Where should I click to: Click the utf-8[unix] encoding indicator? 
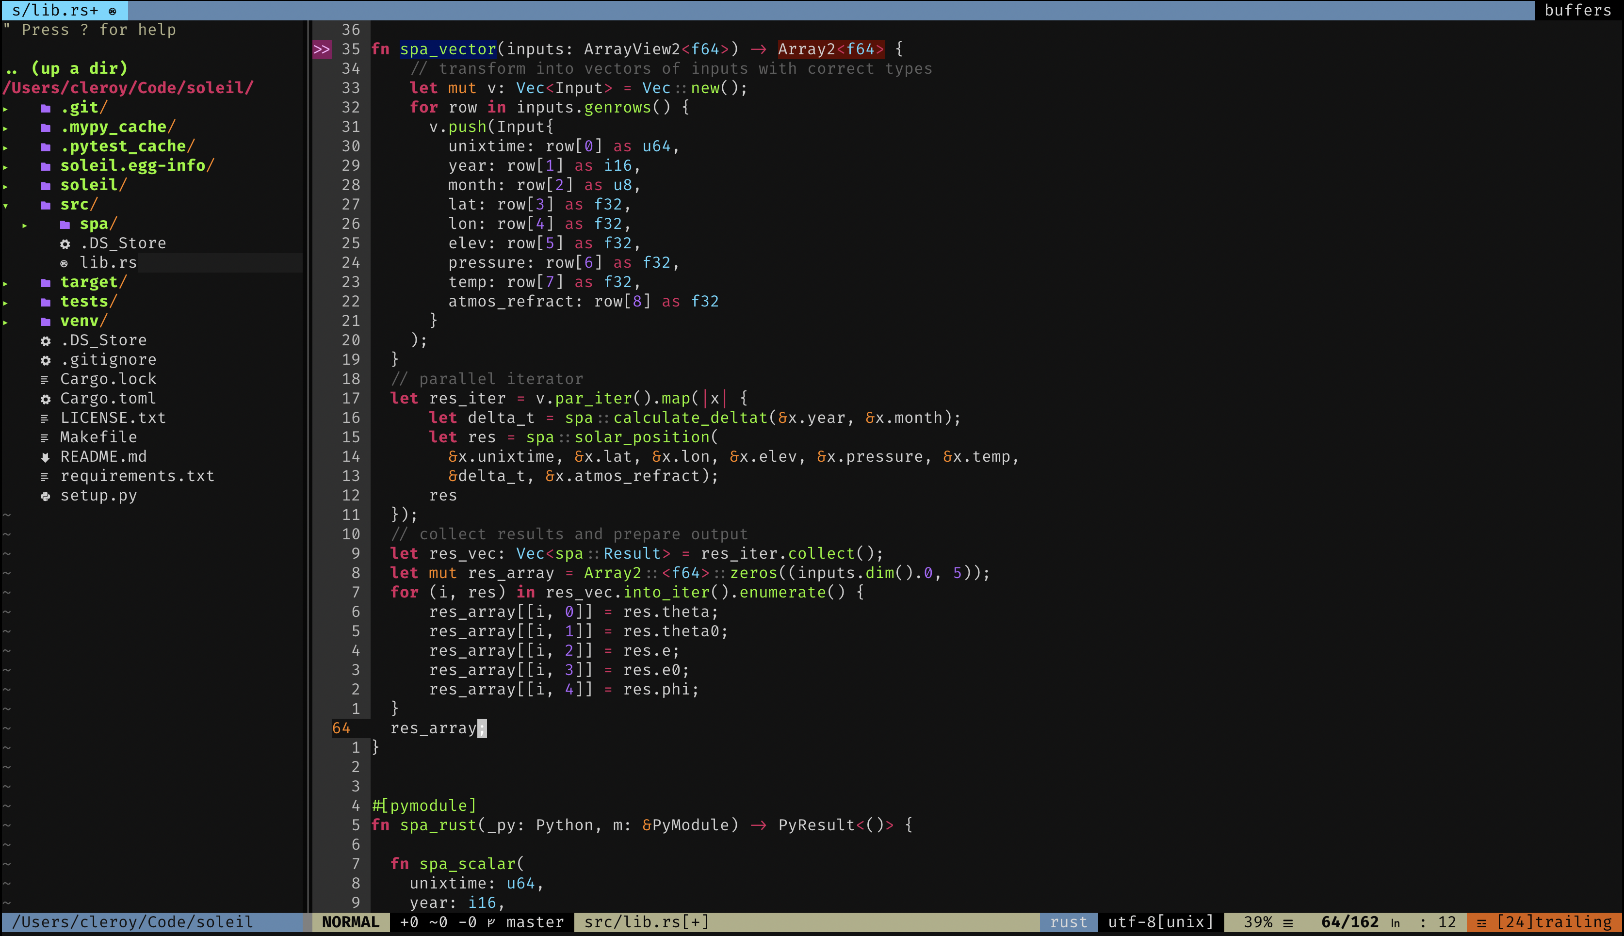(x=1160, y=922)
